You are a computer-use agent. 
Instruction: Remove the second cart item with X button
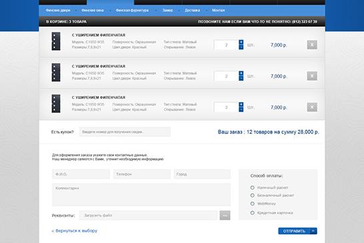coord(312,76)
